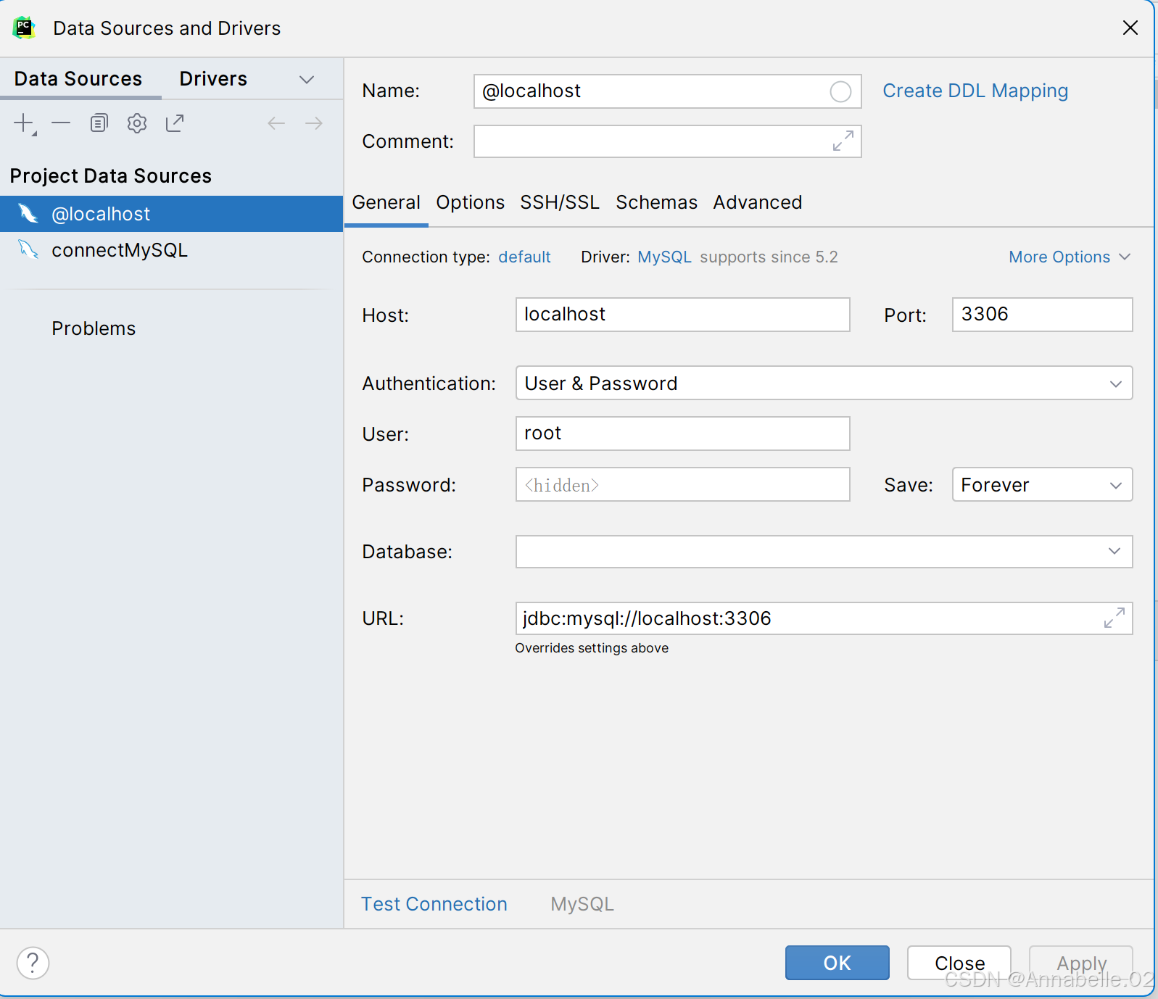Click into the Host field

pos(682,315)
